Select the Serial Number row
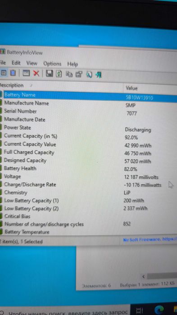This screenshot has height=315, width=177. 88,112
